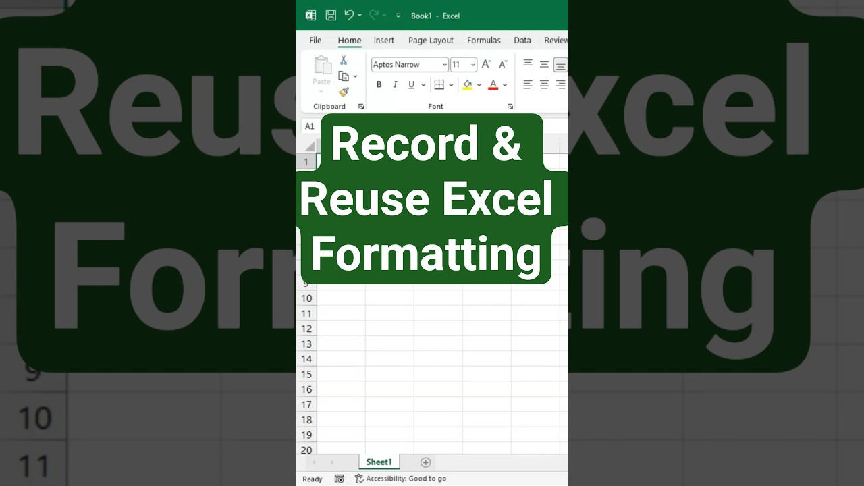Screen dimensions: 864x486
Task: Select the row 19 header
Action: pos(306,435)
